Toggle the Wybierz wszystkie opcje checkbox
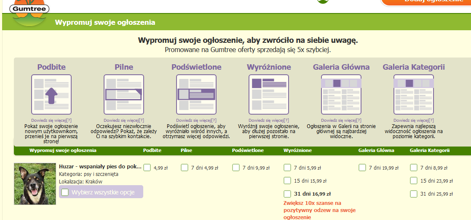The width and height of the screenshot is (471, 220). [x=65, y=192]
